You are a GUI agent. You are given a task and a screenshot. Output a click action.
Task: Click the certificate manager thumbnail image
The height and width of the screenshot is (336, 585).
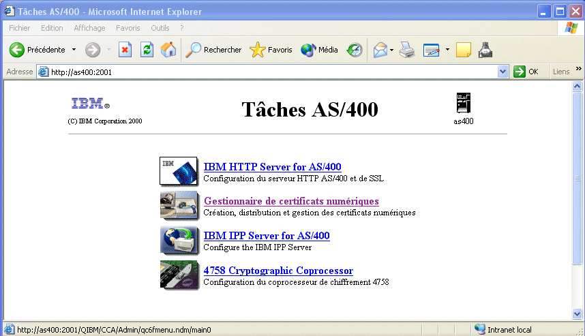coord(179,205)
